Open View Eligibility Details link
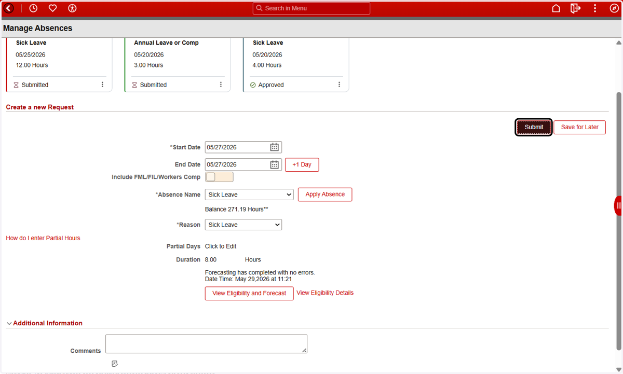Viewport: 623px width, 374px height. pyautogui.click(x=325, y=293)
